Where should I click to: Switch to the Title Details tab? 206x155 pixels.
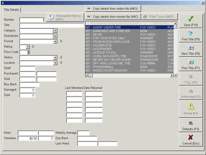(x=11, y=10)
